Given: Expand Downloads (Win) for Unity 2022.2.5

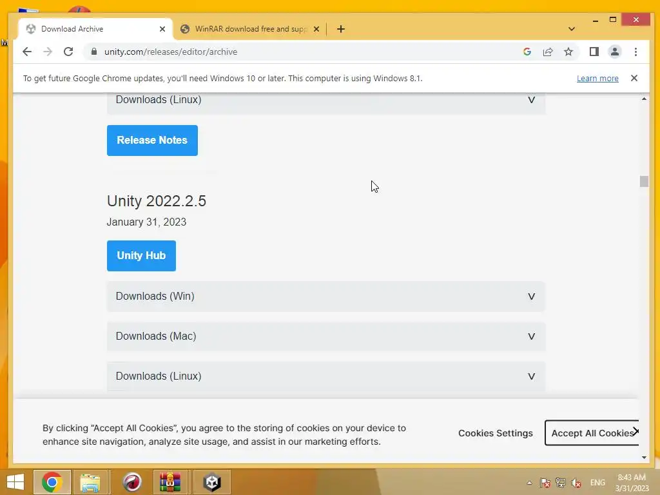Looking at the screenshot, I should [326, 296].
